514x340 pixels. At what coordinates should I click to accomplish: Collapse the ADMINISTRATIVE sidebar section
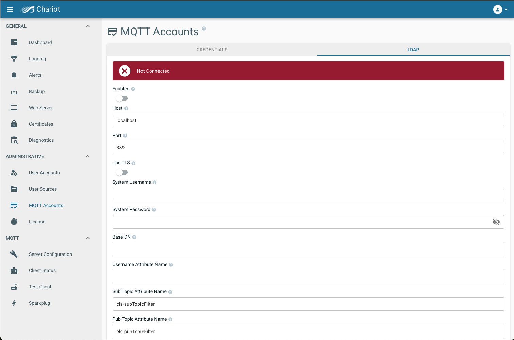point(88,156)
